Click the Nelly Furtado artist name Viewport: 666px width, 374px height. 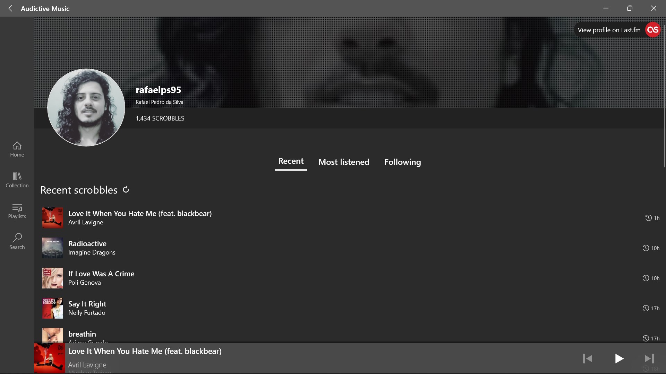coord(87,313)
